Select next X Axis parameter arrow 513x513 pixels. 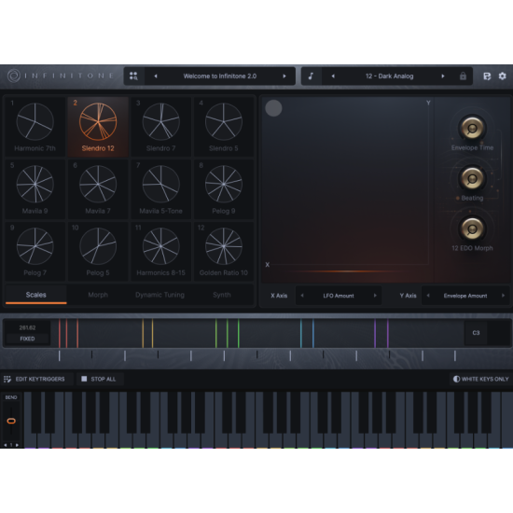click(x=375, y=296)
